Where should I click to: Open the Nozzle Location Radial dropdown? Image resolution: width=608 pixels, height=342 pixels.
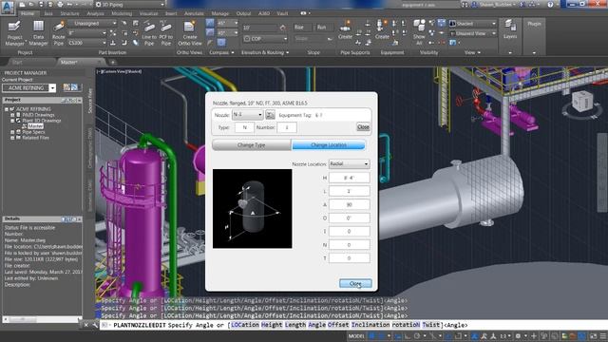click(349, 163)
